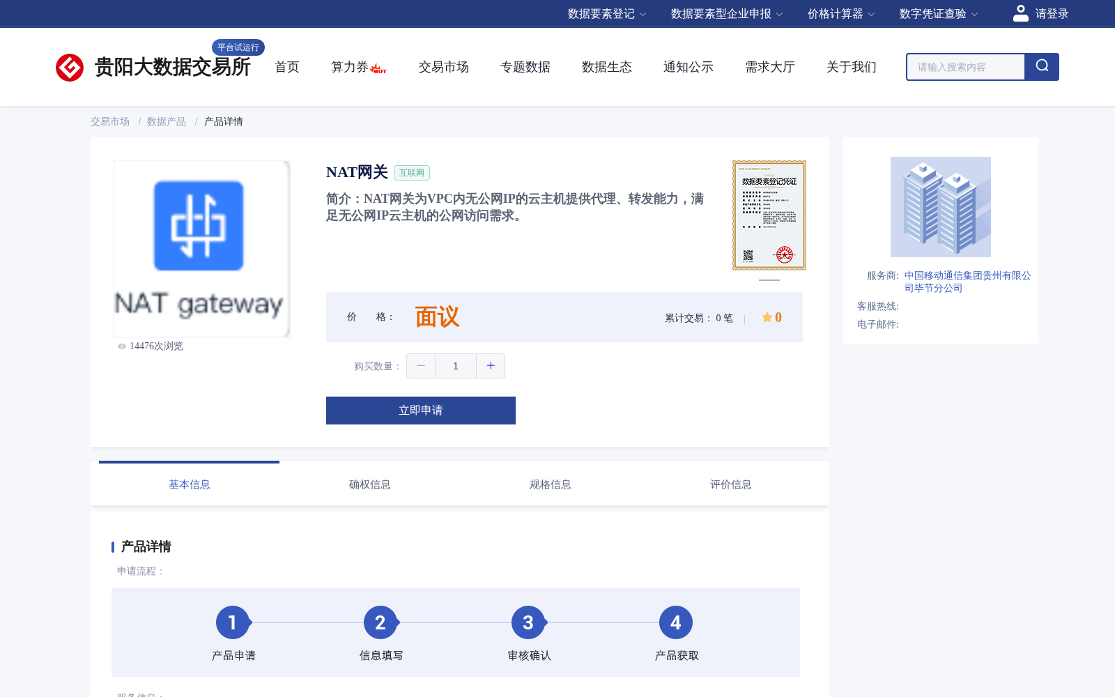Expand the 数据要素型企业申报 dropdown
1115x697 pixels.
(x=727, y=14)
